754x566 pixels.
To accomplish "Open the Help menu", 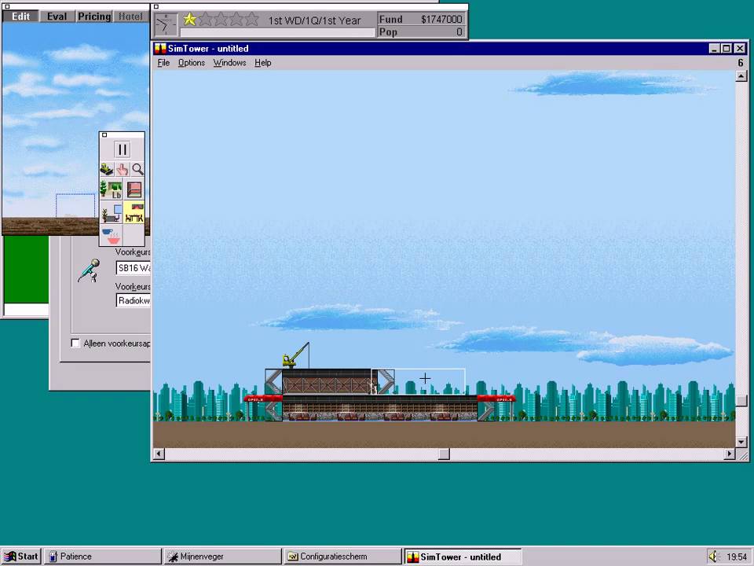I will coord(263,63).
